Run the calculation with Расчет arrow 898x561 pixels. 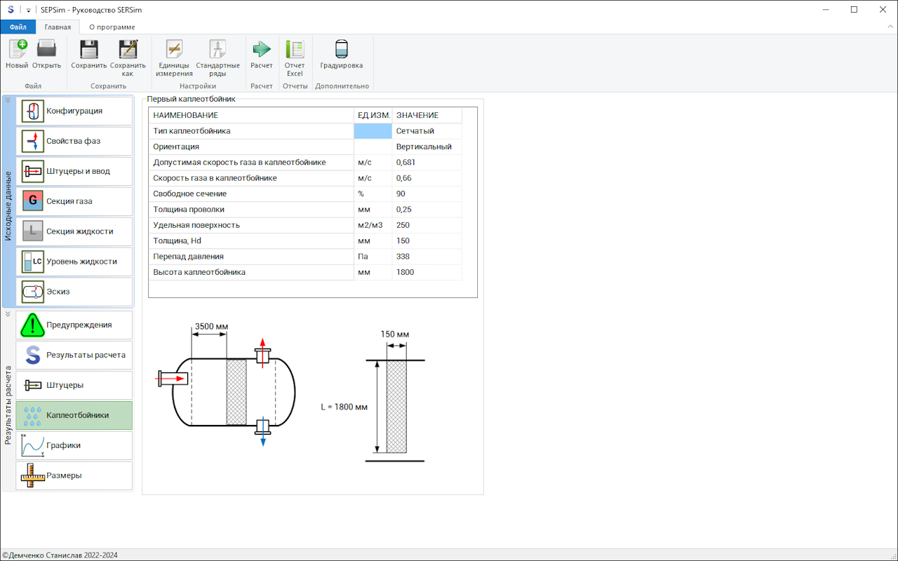262,50
